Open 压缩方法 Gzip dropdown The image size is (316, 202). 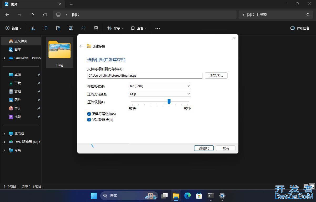pos(160,94)
